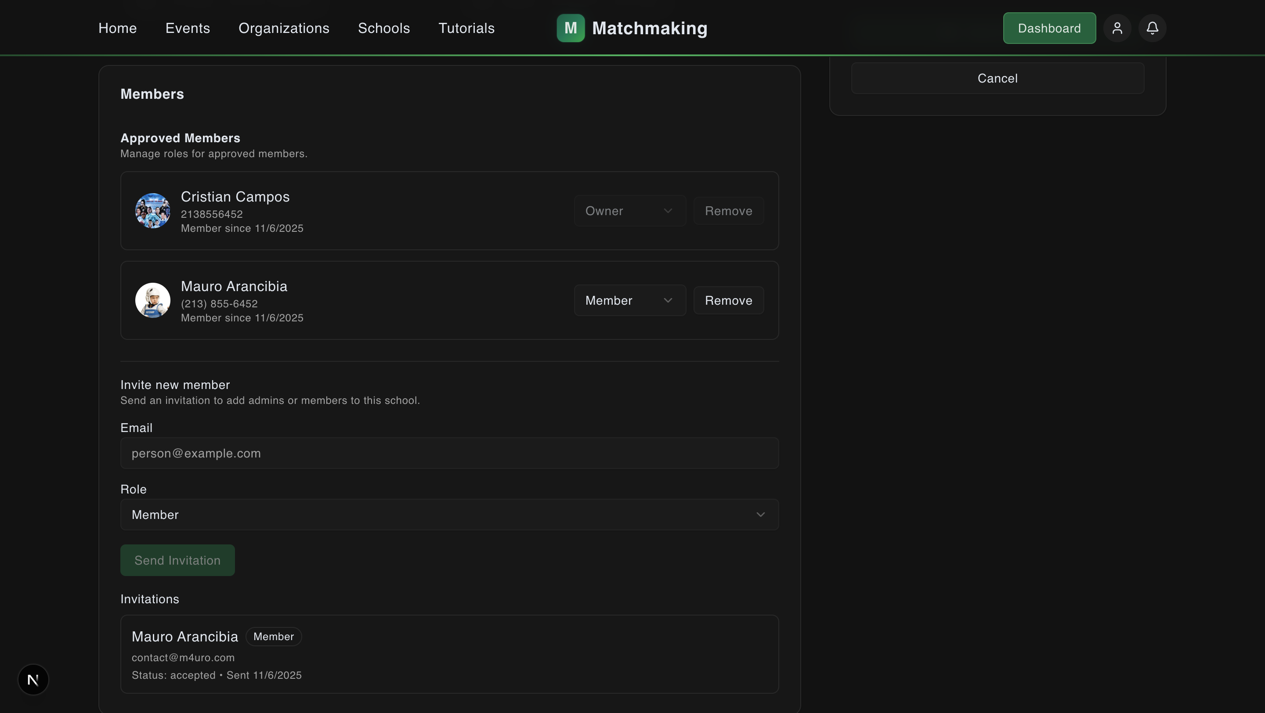Image resolution: width=1265 pixels, height=713 pixels.
Task: Go to Home in the navbar
Action: tap(117, 28)
